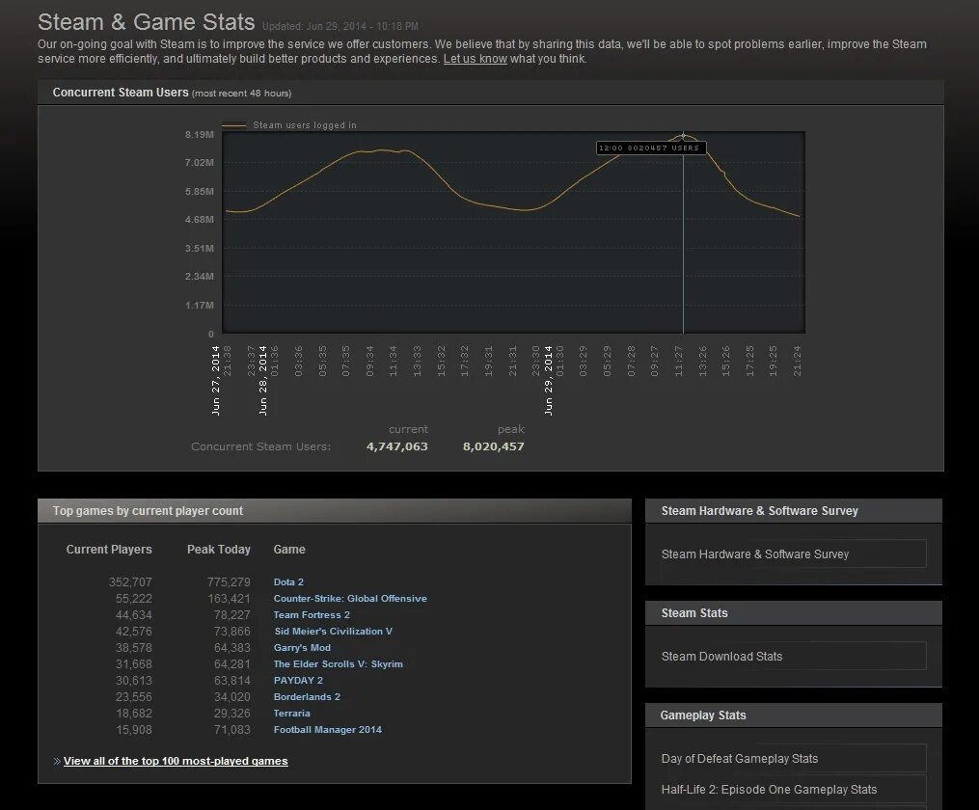The image size is (979, 810).
Task: Click the 'Game' column header
Action: click(x=289, y=549)
